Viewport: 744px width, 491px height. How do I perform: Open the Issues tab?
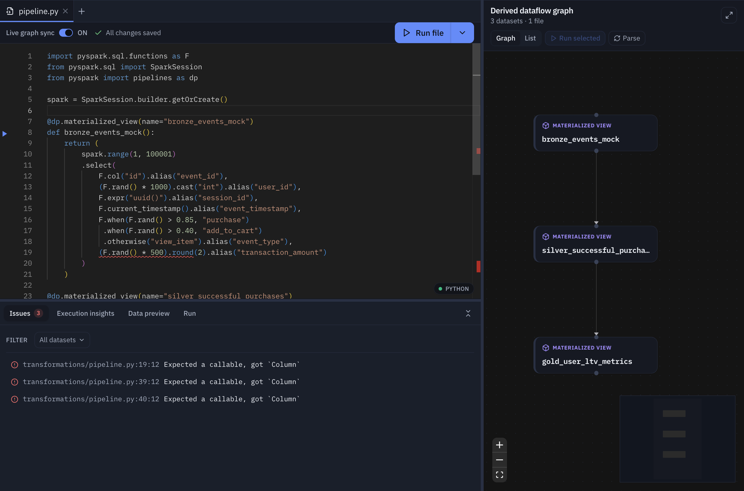tap(26, 313)
